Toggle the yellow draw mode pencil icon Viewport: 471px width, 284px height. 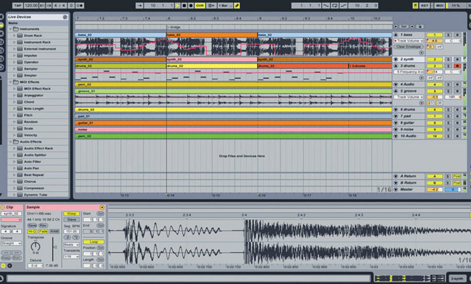click(x=237, y=5)
